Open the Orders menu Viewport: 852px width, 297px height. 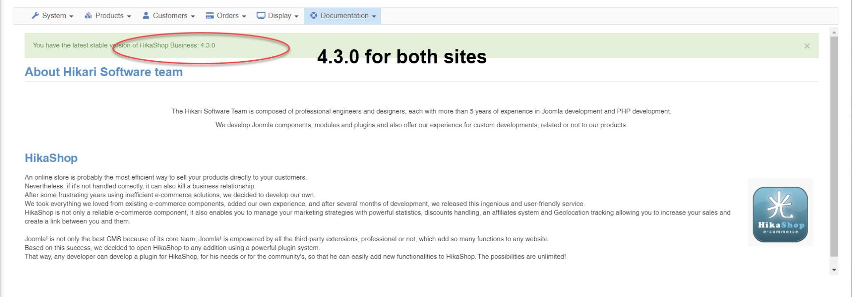pos(228,16)
